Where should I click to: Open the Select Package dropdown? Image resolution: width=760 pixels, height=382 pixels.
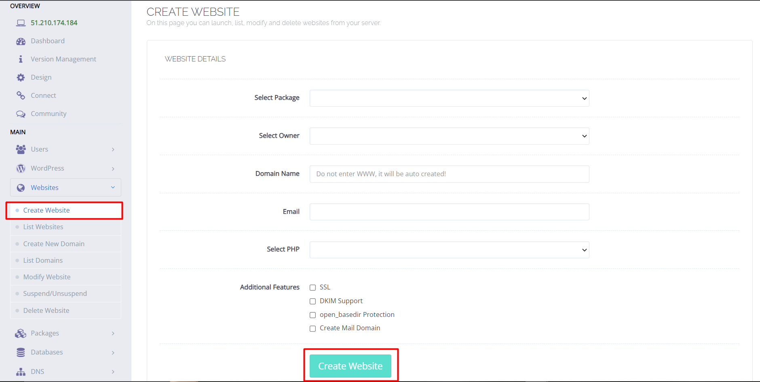pyautogui.click(x=449, y=98)
